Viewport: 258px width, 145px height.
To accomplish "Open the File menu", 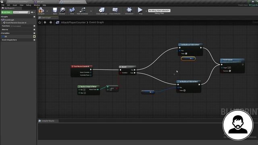I will (x=3, y=5).
